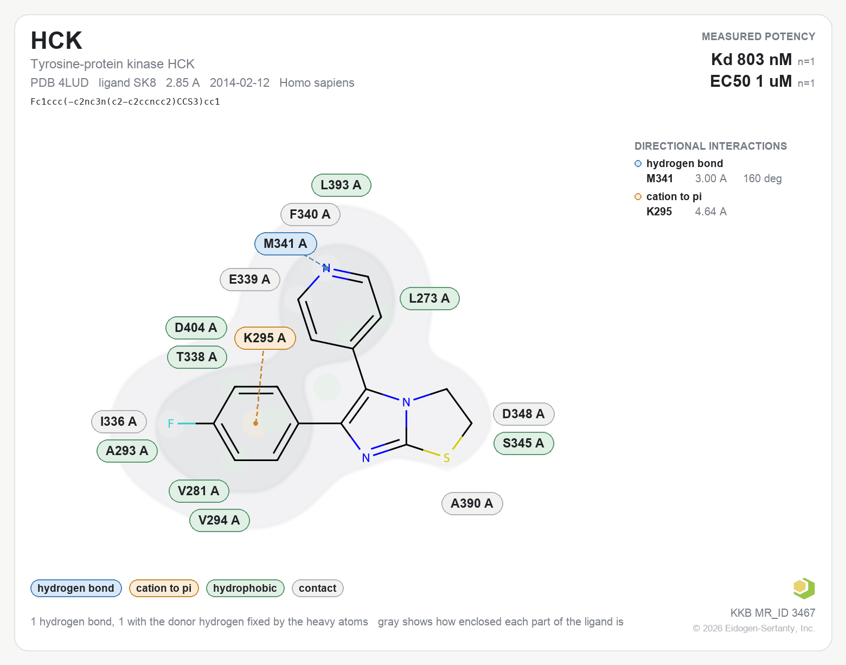Click the KKB MR_ID 3467 text
846x665 pixels.
[773, 613]
